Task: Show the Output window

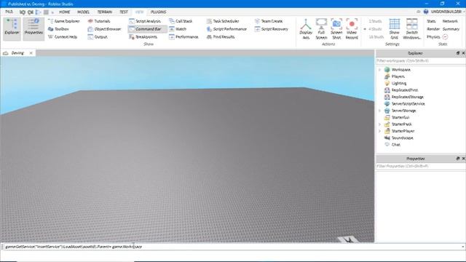Action: tap(98, 37)
